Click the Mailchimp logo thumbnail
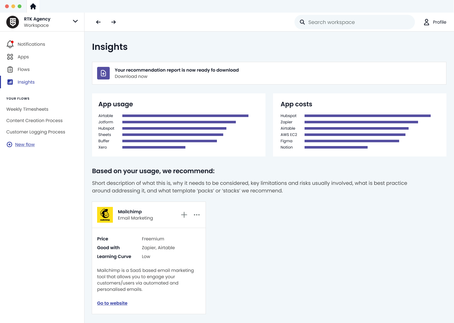Screen dimensions: 454x323 105,215
